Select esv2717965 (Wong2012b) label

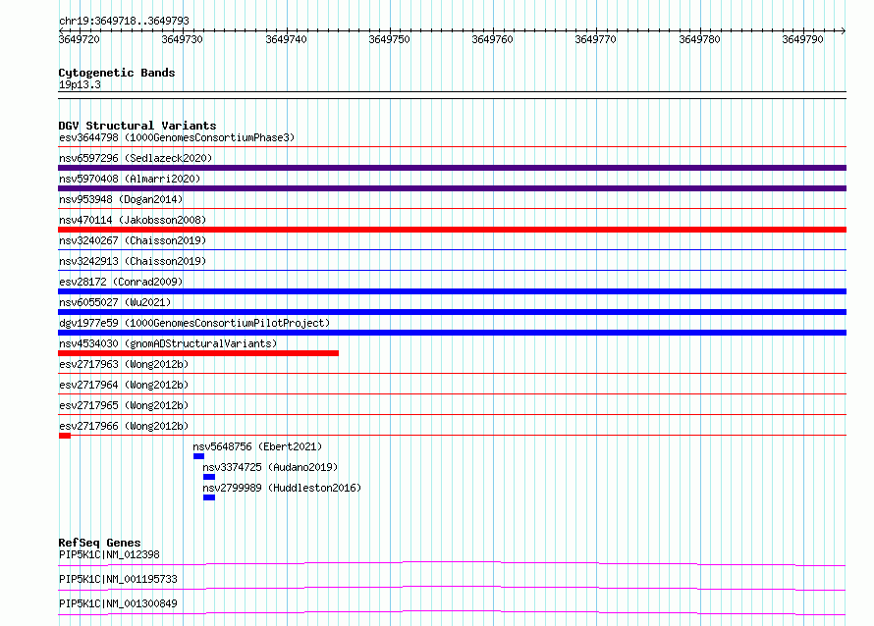(124, 405)
